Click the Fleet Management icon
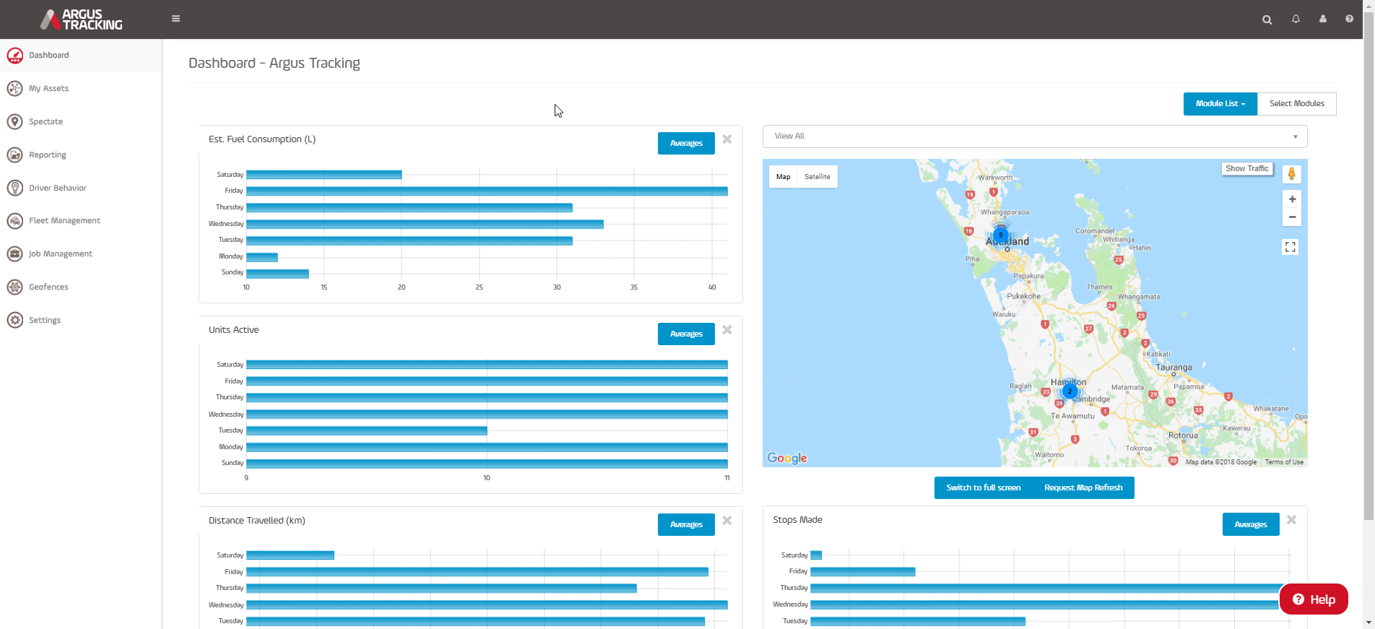The height and width of the screenshot is (629, 1375). point(14,220)
